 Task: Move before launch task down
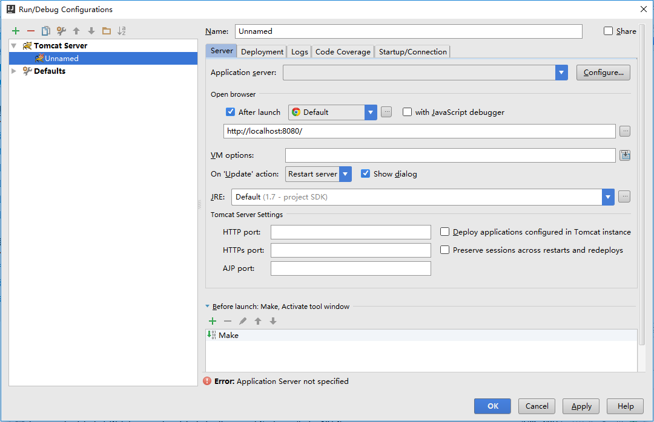pos(273,321)
